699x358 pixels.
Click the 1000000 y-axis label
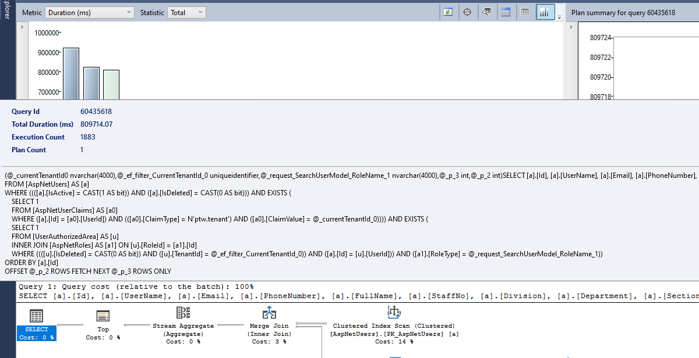pyautogui.click(x=47, y=33)
